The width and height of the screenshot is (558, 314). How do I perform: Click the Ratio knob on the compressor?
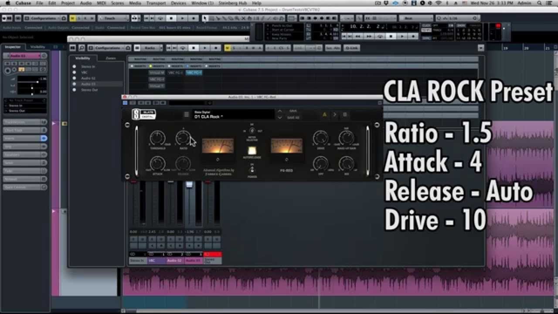pyautogui.click(x=183, y=138)
